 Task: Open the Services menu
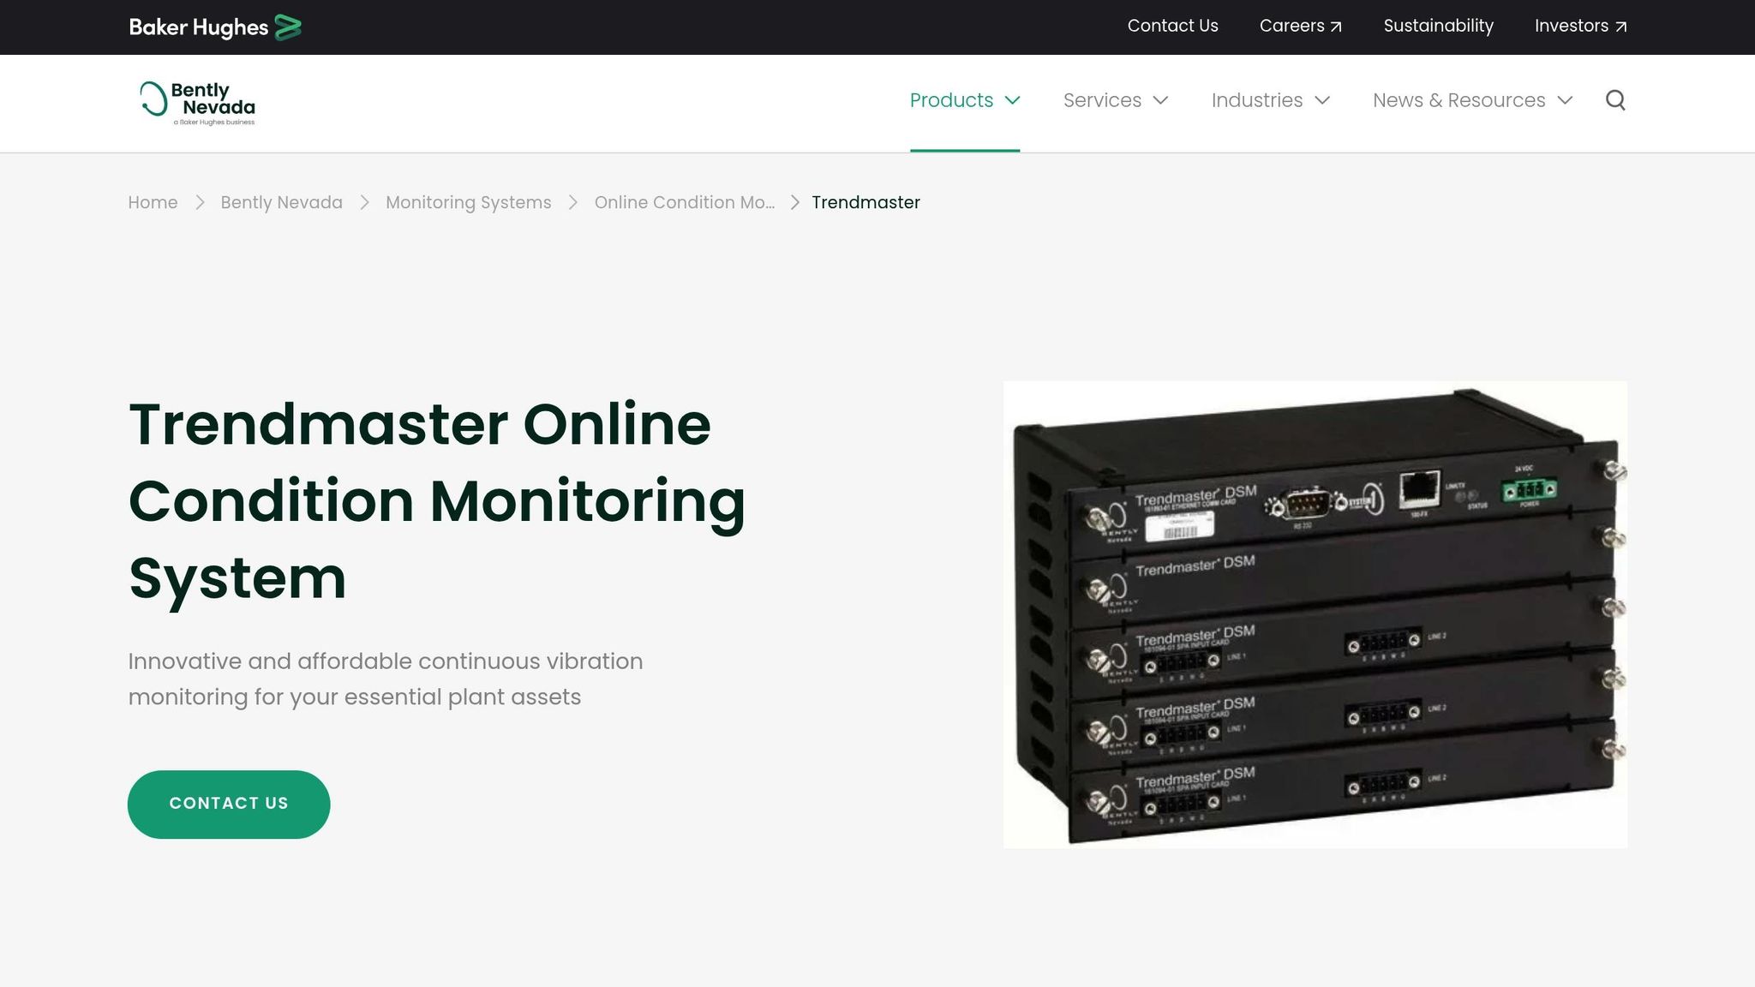click(x=1102, y=100)
